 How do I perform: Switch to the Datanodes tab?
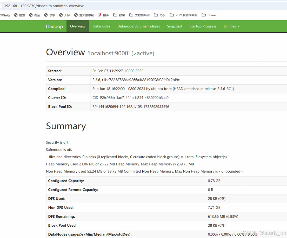(101, 26)
